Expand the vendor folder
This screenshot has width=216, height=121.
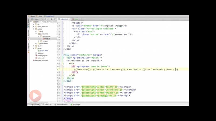39,41
